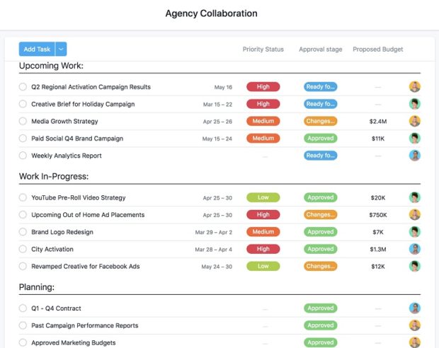The width and height of the screenshot is (439, 348).
Task: Open Weekly Analytics Report assignee avatar
Action: click(x=415, y=156)
